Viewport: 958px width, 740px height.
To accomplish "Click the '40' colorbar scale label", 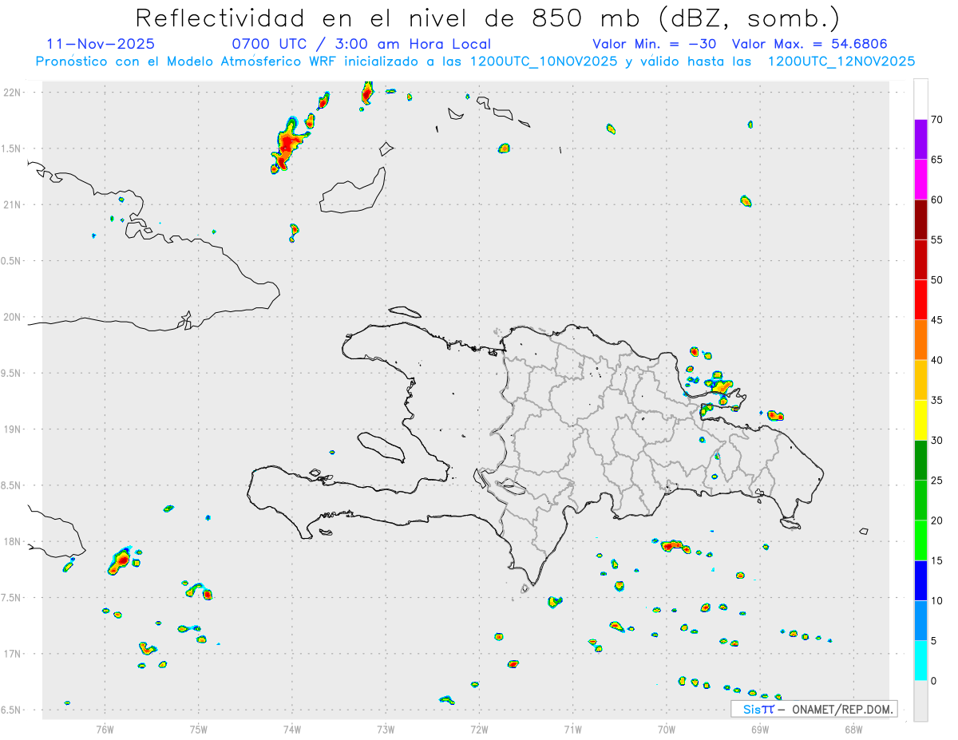I will click(x=936, y=360).
